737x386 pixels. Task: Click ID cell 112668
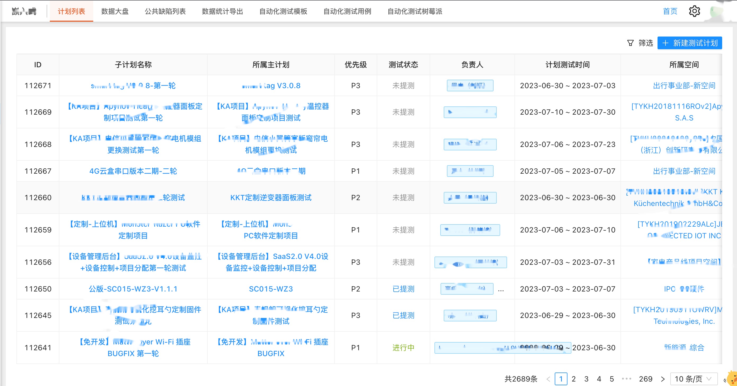click(x=38, y=145)
